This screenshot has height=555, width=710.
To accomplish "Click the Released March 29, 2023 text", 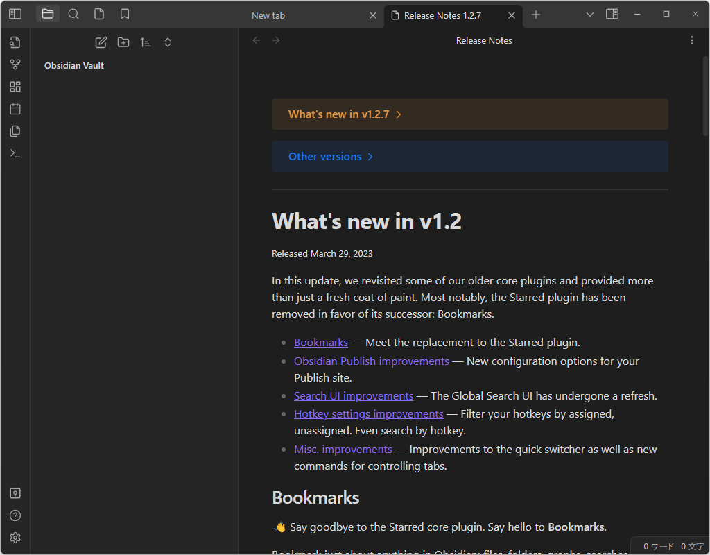I will [x=322, y=254].
